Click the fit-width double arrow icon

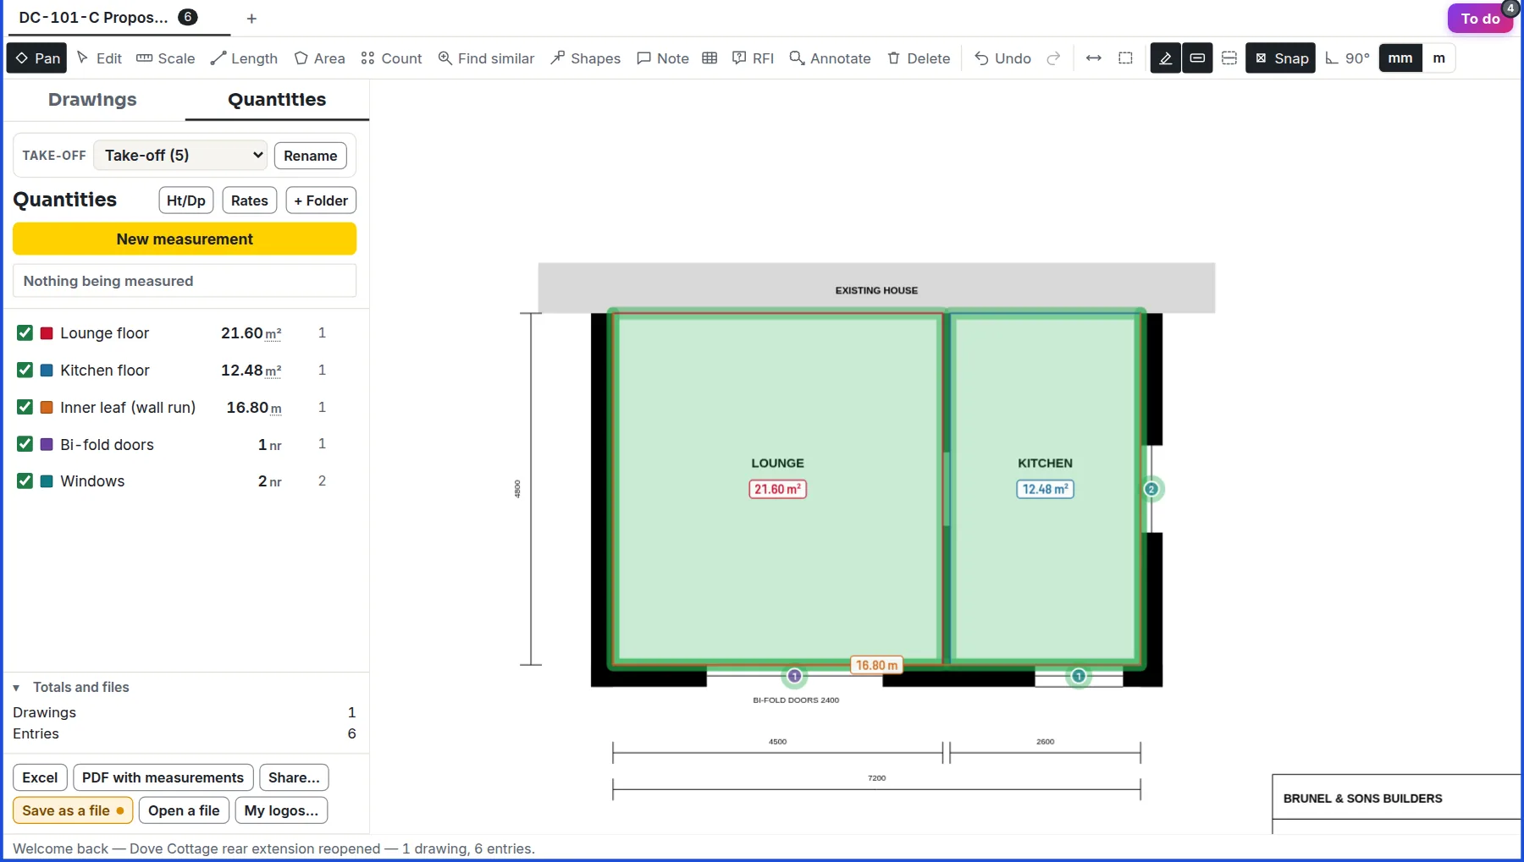click(x=1093, y=58)
